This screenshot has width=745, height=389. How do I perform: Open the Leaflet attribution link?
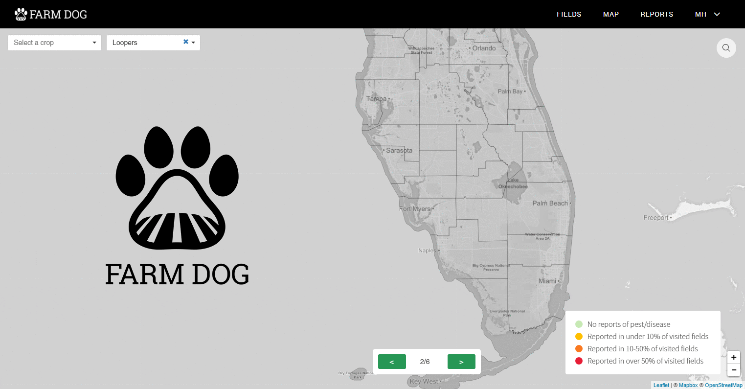point(661,386)
